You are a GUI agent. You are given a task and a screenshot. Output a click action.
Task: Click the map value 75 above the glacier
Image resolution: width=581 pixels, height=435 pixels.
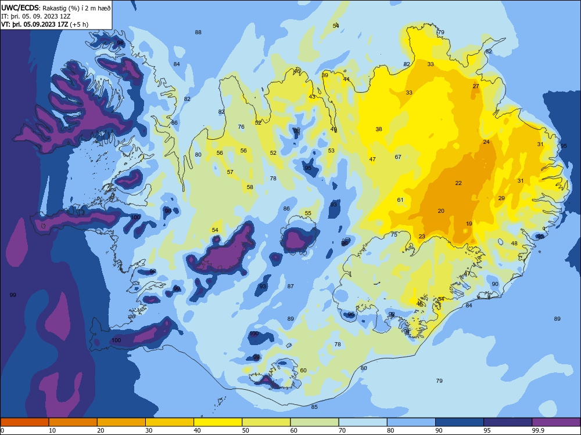click(394, 235)
